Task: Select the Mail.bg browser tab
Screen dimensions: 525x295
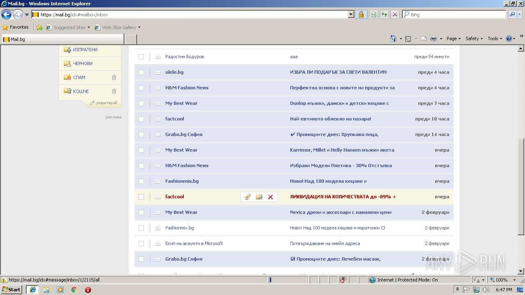Action: [x=62, y=39]
